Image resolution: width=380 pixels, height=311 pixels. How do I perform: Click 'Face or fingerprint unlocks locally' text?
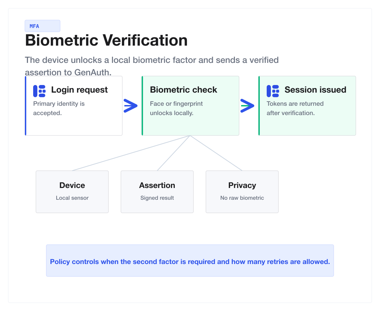[176, 109]
